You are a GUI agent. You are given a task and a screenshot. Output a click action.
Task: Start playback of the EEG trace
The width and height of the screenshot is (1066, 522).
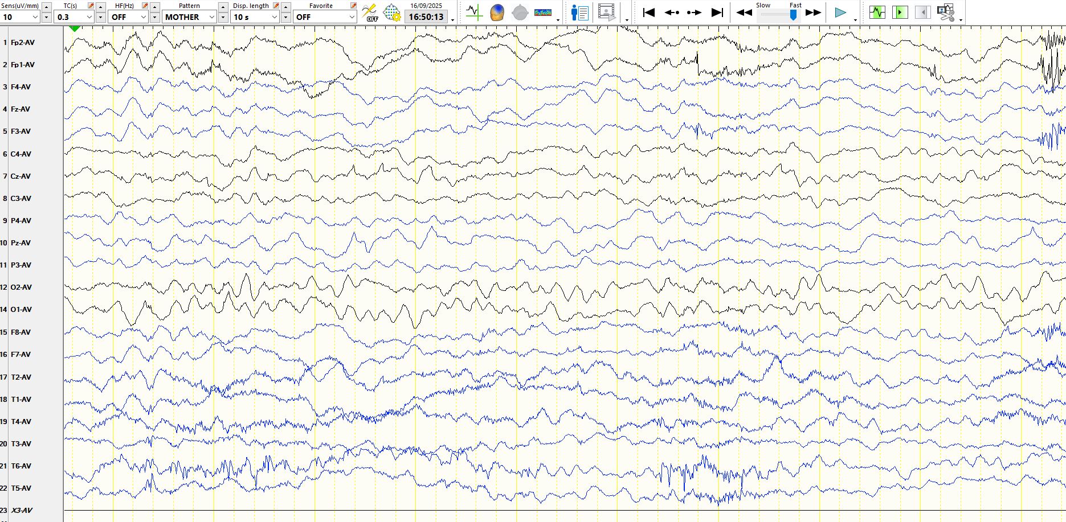click(840, 13)
